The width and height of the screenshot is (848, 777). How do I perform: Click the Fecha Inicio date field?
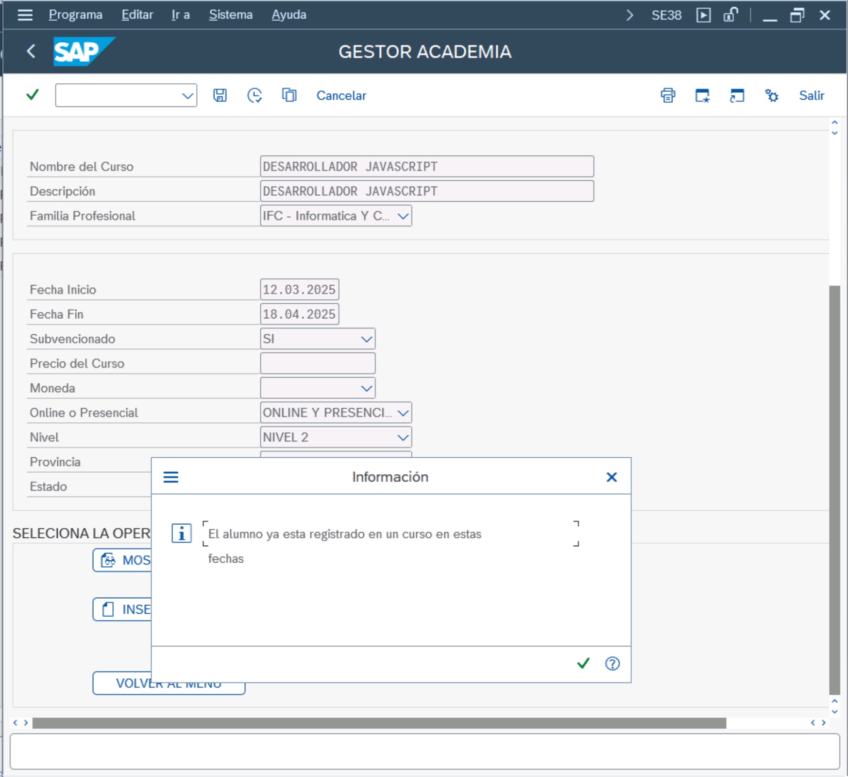[x=300, y=290]
